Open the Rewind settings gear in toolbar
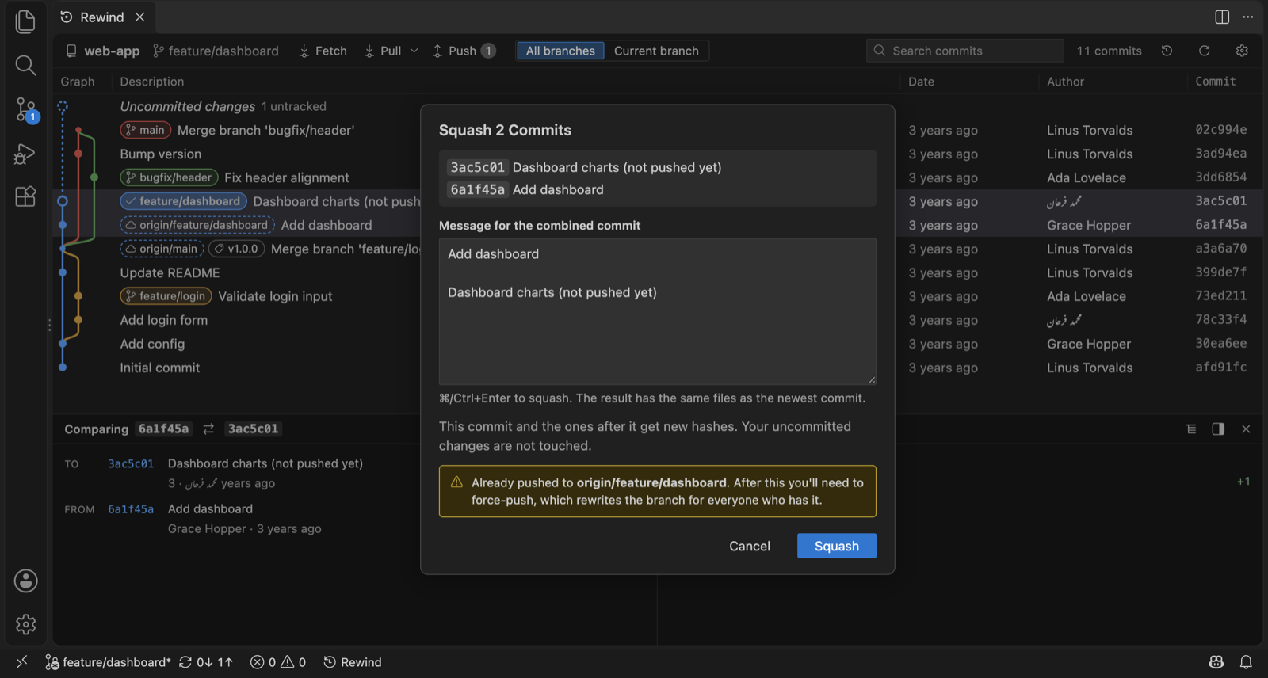 (x=1242, y=51)
